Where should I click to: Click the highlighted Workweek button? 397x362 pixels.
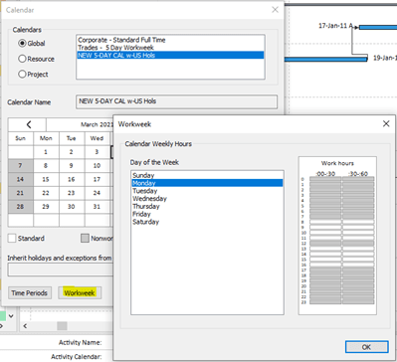pyautogui.click(x=80, y=292)
